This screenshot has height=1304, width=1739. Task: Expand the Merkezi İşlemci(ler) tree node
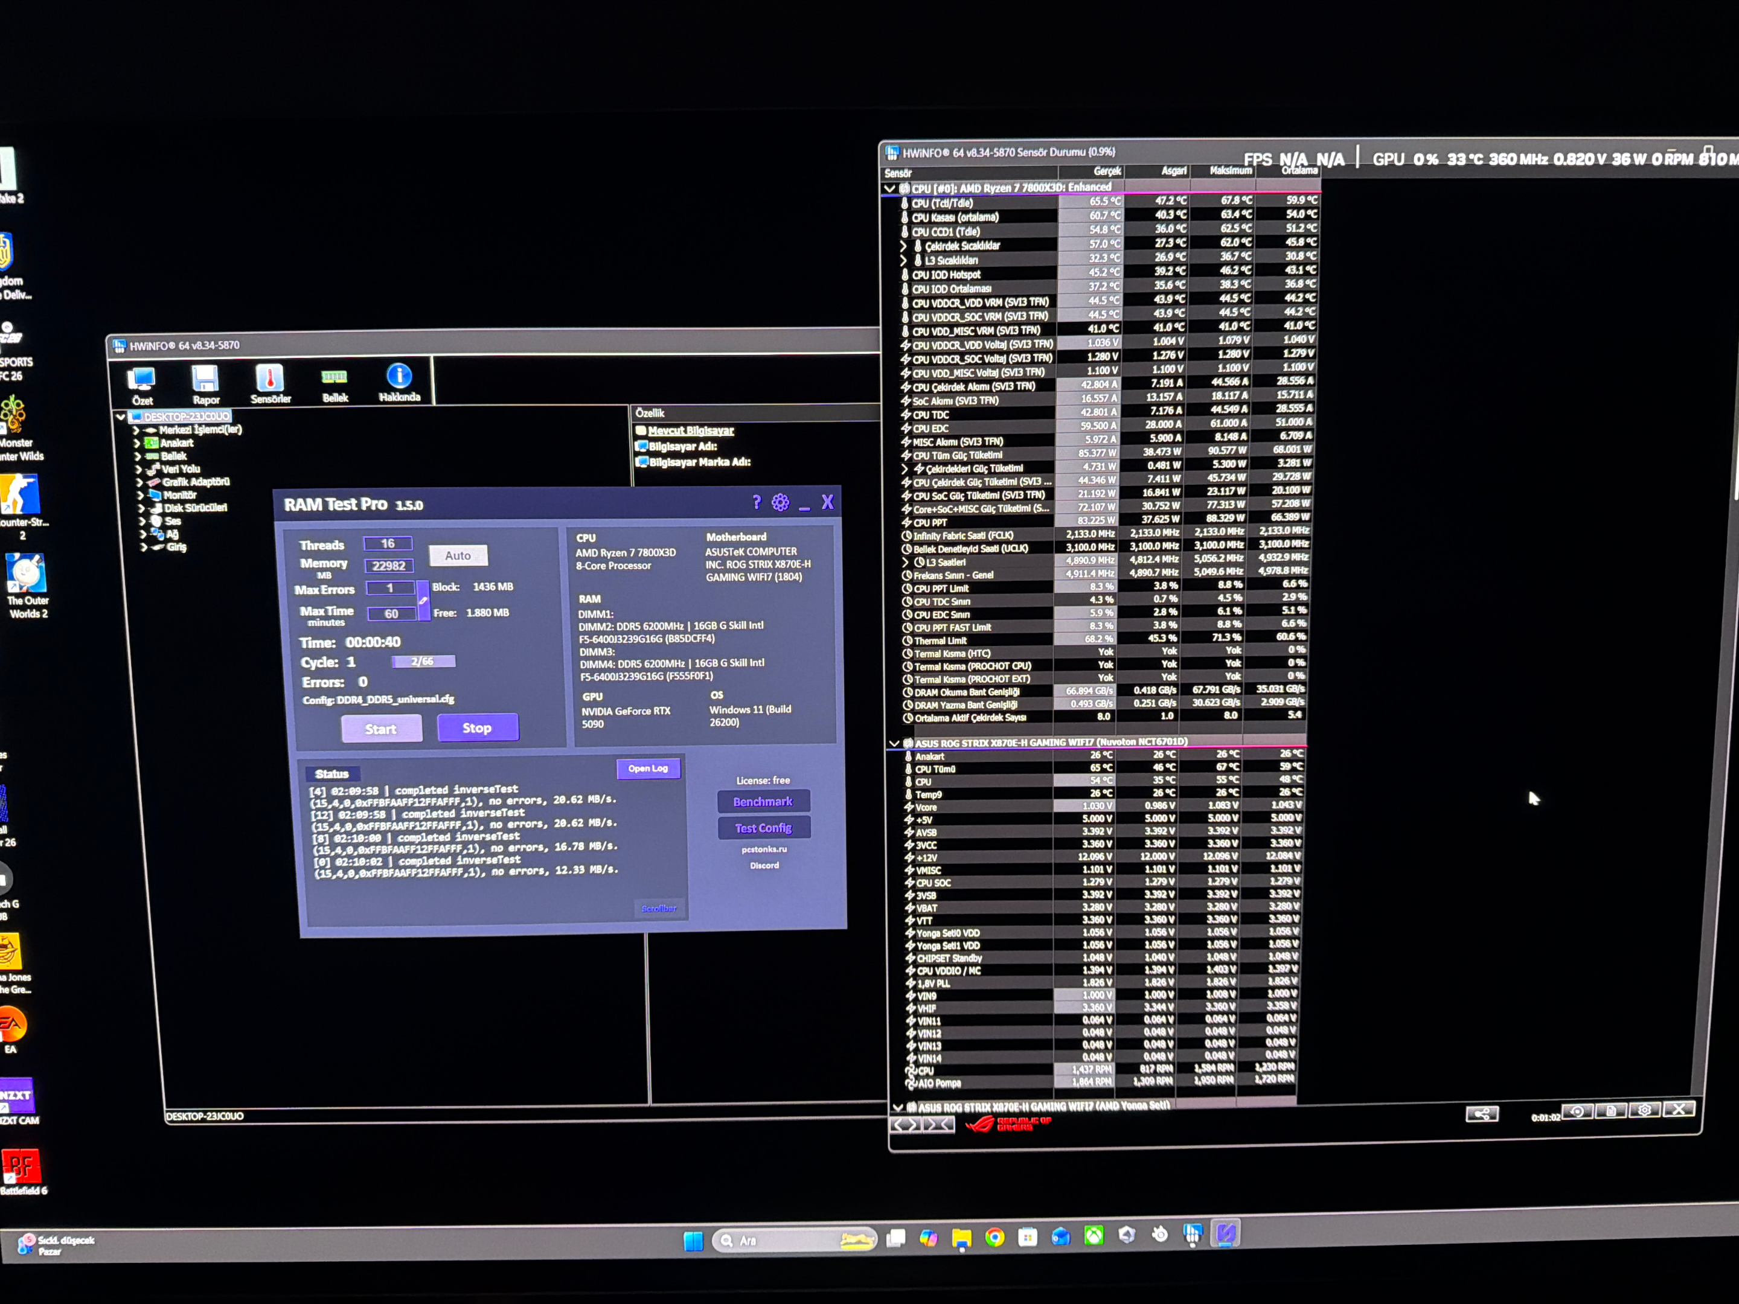tap(136, 430)
